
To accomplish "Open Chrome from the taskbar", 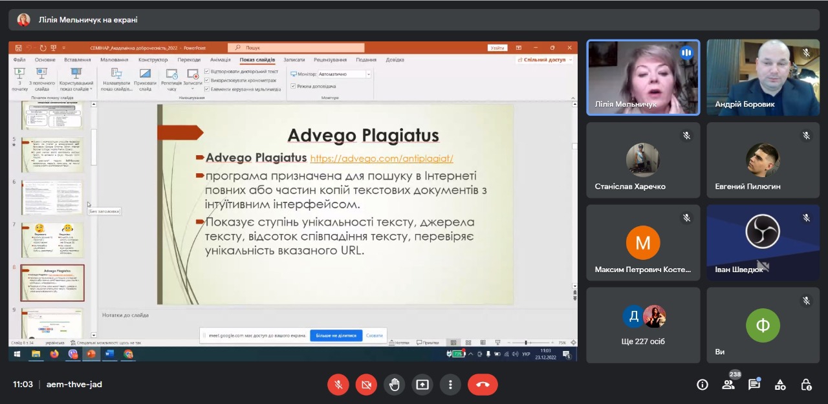I will point(128,354).
